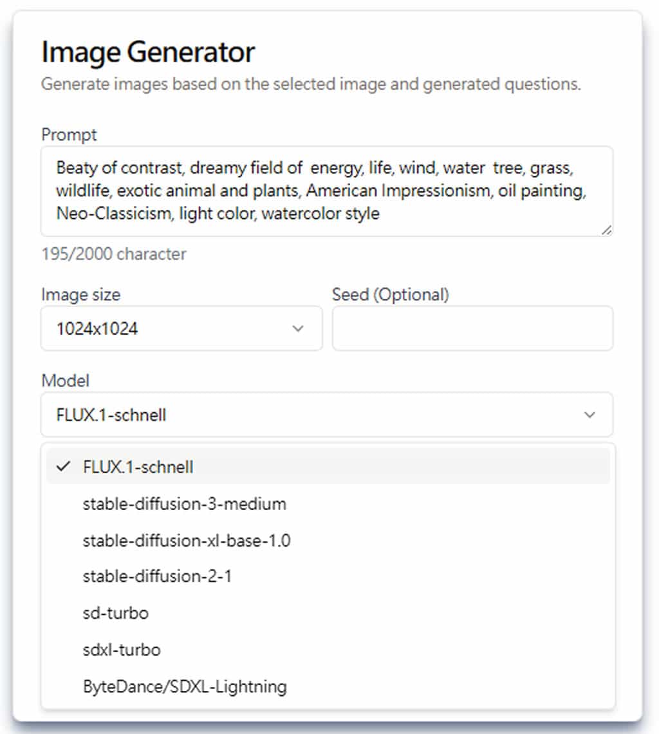The height and width of the screenshot is (734, 659).
Task: Click the Prompt label
Action: click(69, 135)
